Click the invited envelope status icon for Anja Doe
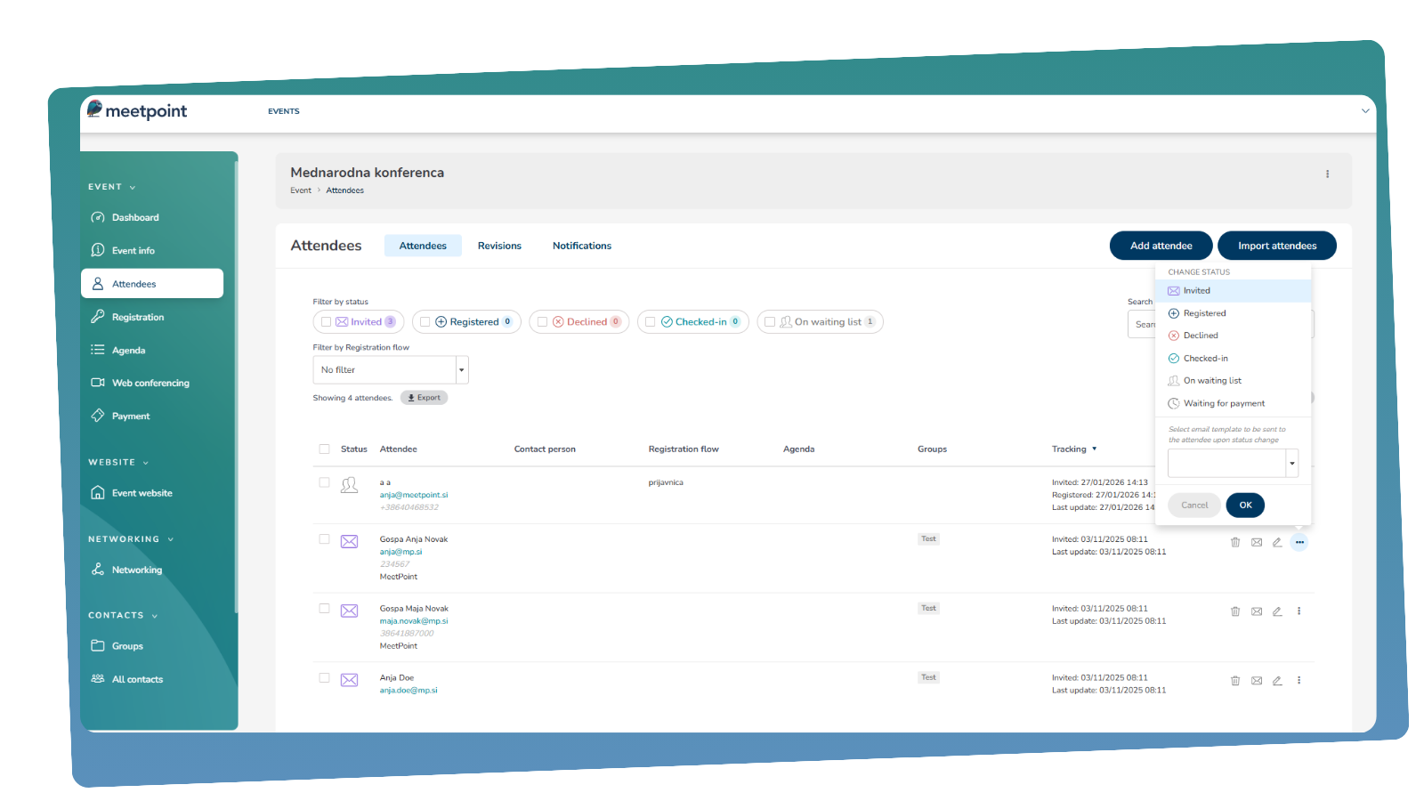Screen dimensions: 1424x801 coord(349,680)
